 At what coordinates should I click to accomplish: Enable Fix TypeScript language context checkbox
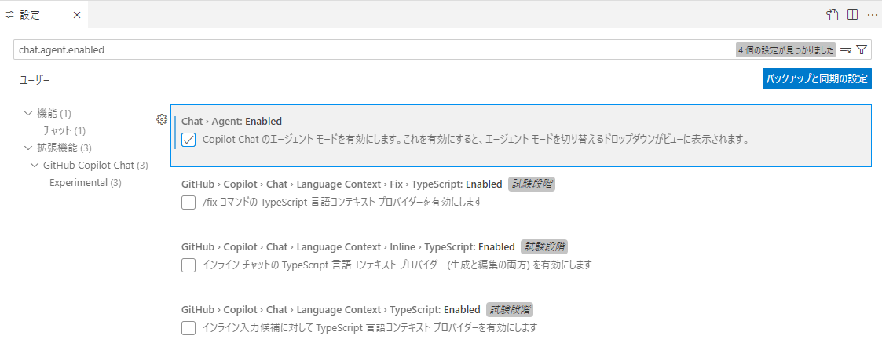click(188, 203)
